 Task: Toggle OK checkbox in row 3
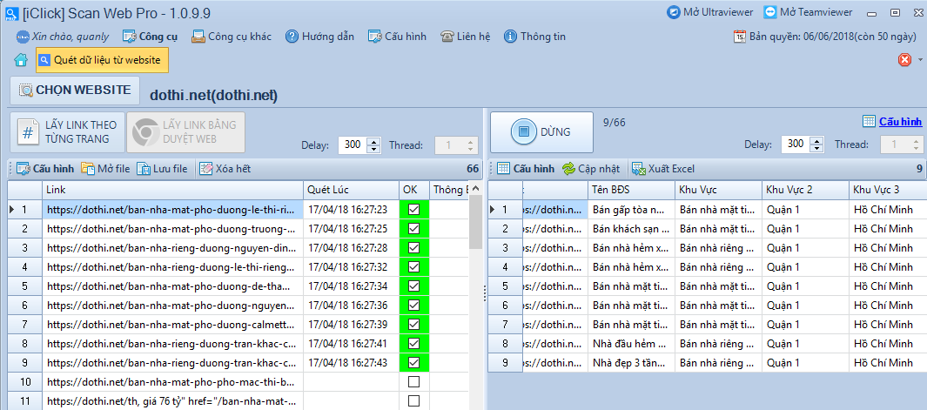pyautogui.click(x=413, y=247)
